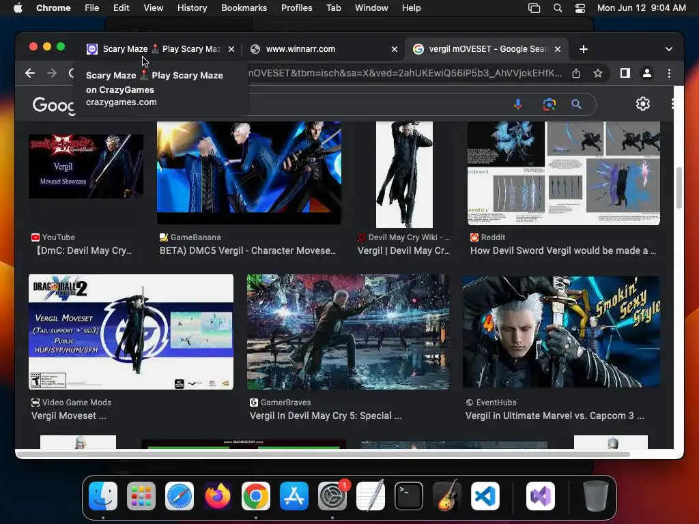Click 'Vergil in Ultimate Marvel vs. Capcom 3' link
The image size is (699, 524).
click(554, 416)
